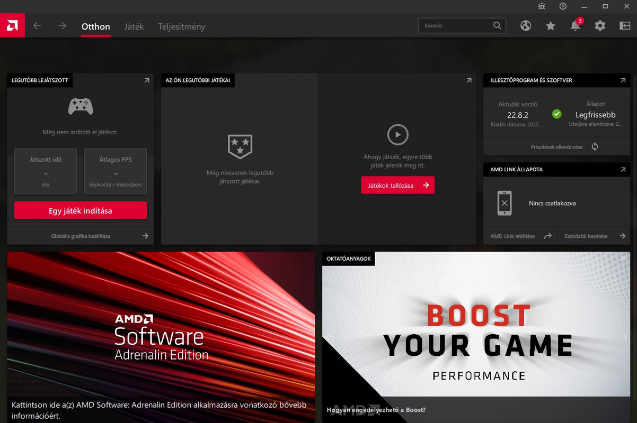Viewport: 637px width, 423px height.
Task: Expand the Az ön legutóbbi játékai panel
Action: click(x=469, y=80)
